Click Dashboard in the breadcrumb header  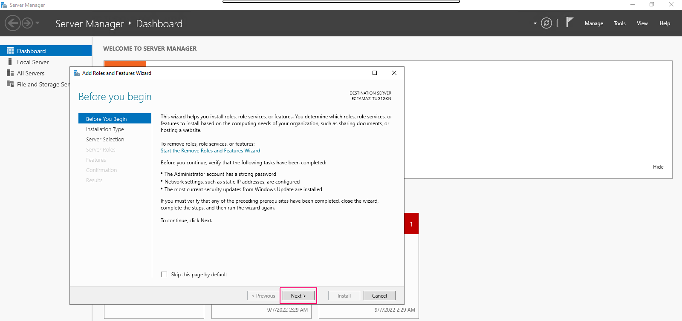[159, 24]
